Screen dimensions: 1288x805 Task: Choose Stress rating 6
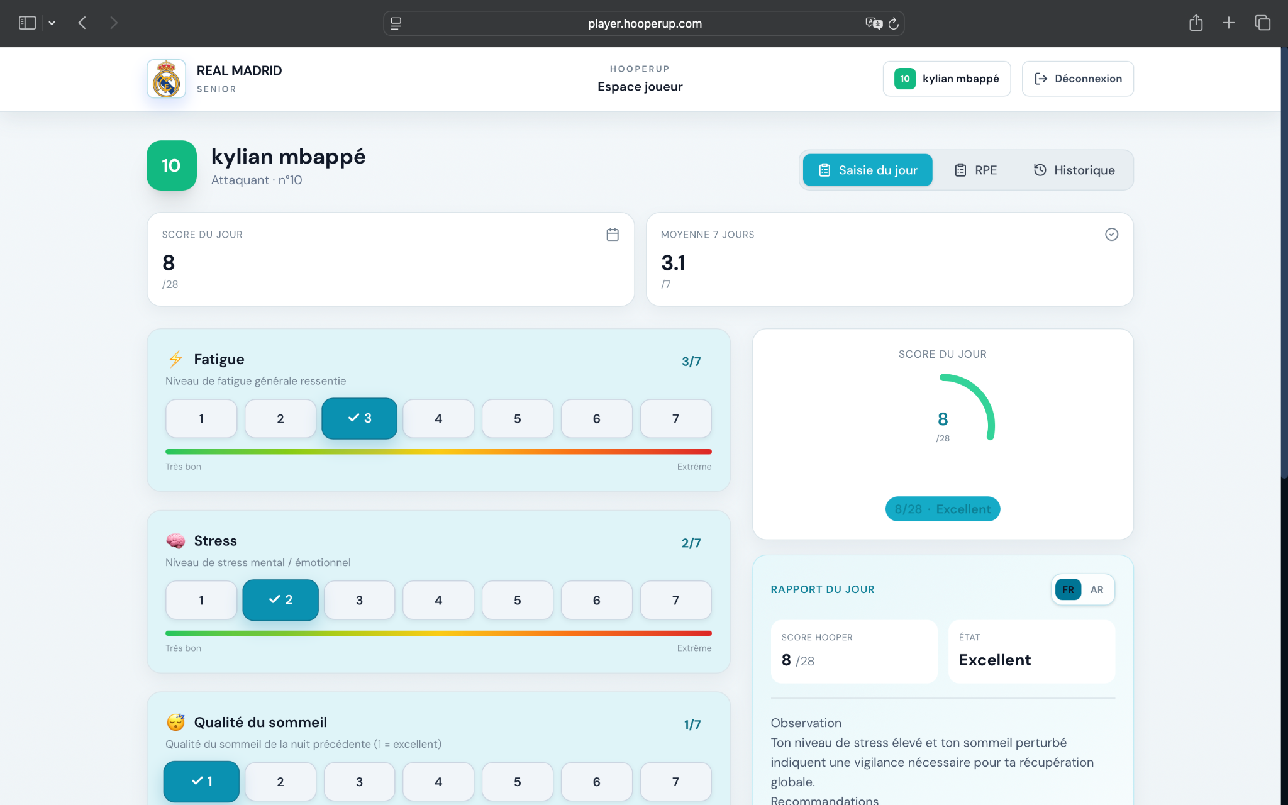596,601
